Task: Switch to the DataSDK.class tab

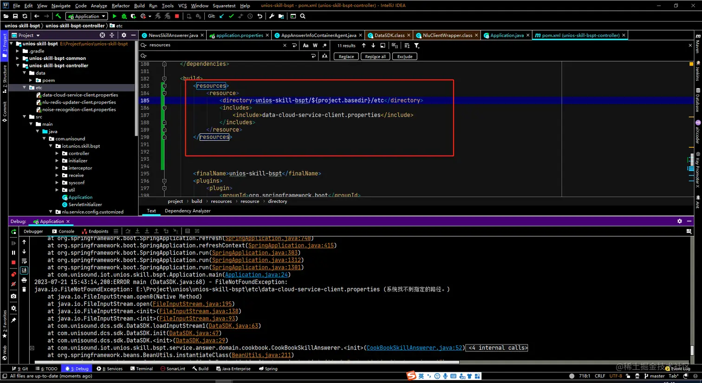Action: coord(389,35)
